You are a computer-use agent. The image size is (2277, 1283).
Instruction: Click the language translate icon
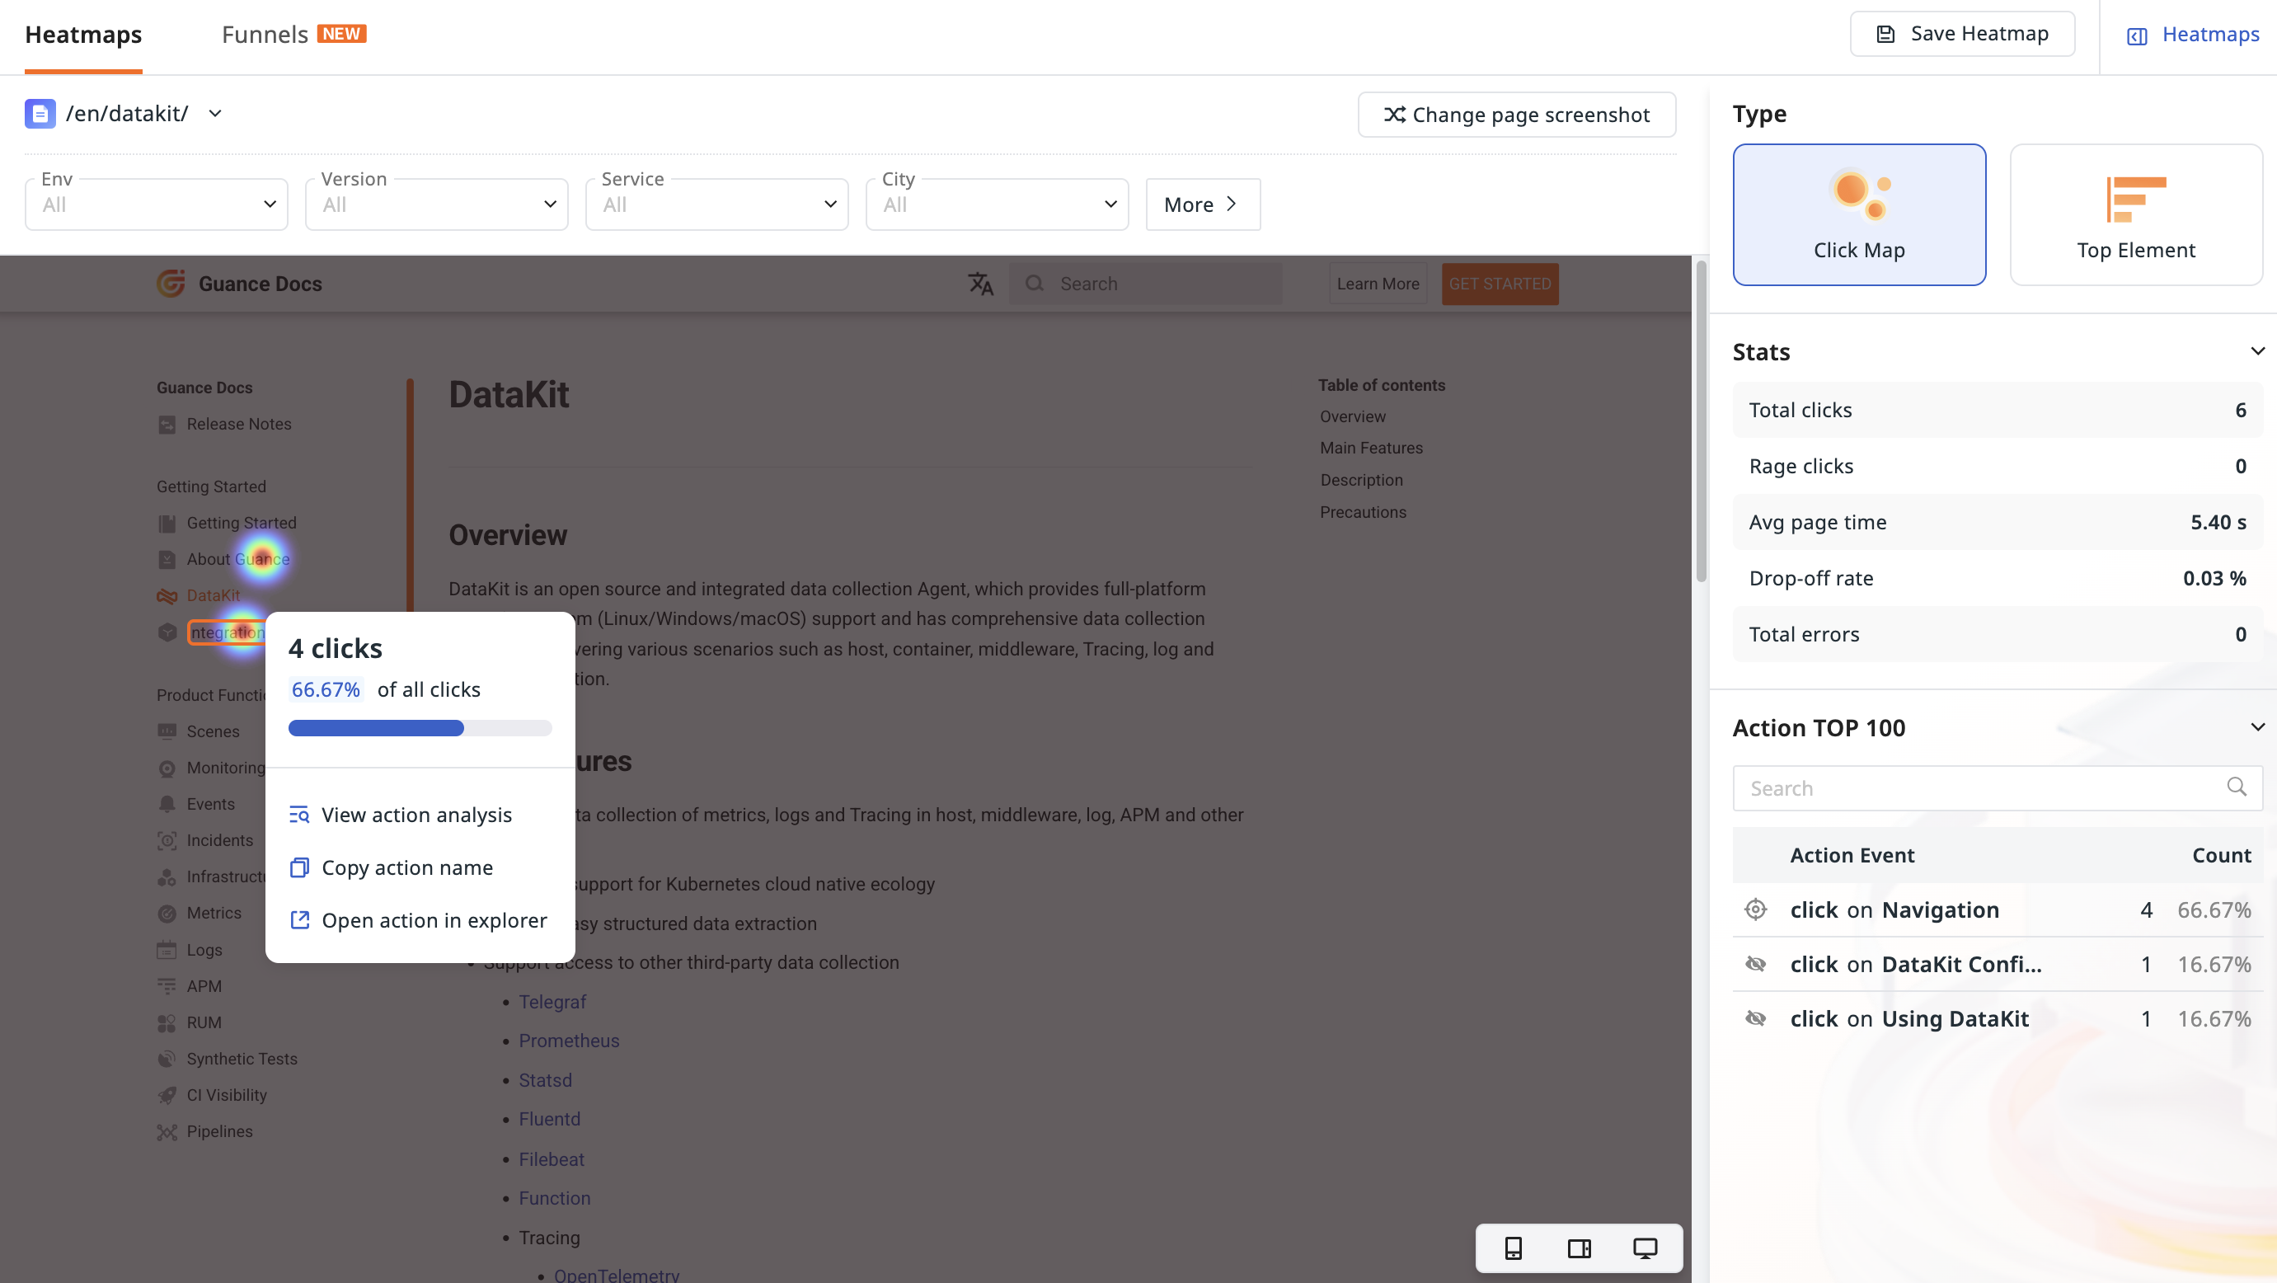(980, 284)
